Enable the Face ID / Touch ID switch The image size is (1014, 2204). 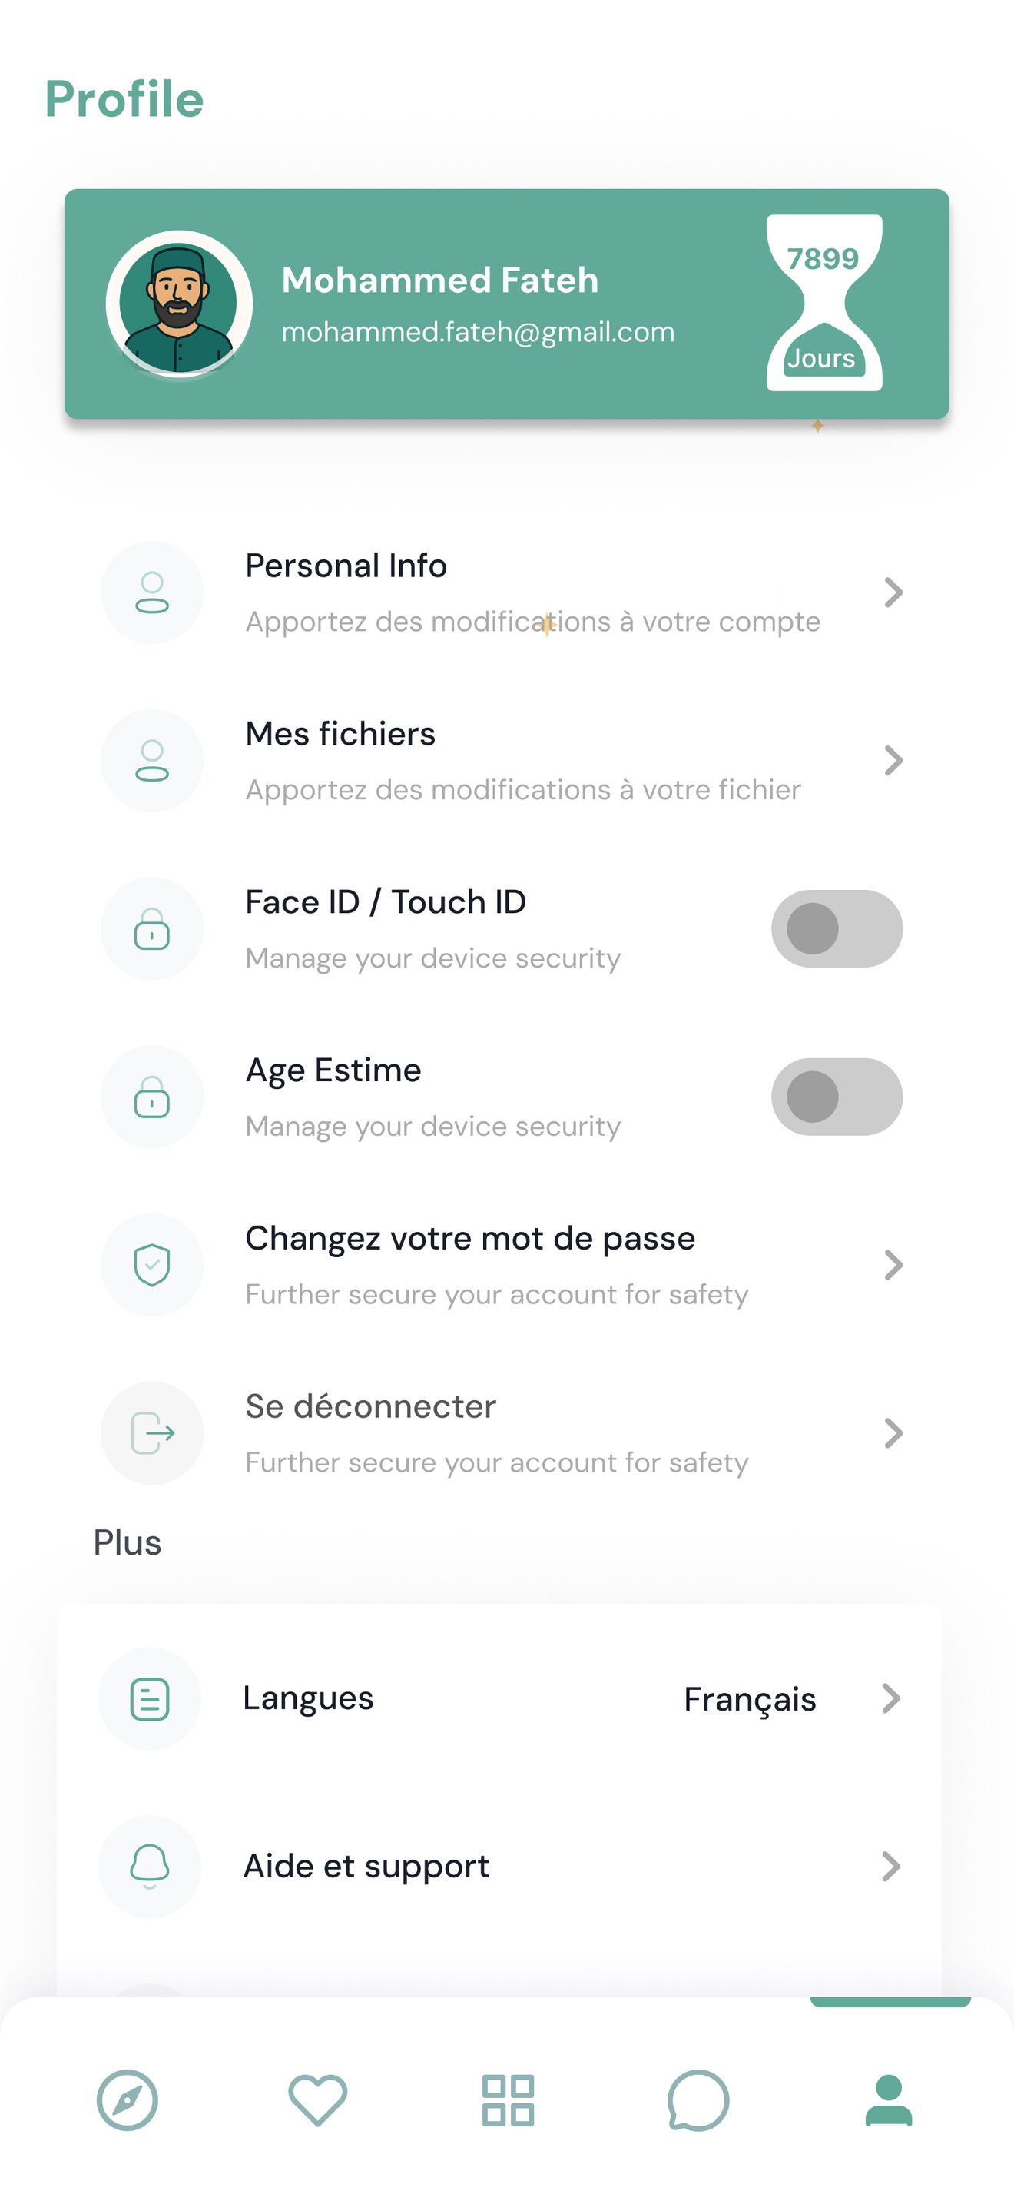tap(837, 928)
